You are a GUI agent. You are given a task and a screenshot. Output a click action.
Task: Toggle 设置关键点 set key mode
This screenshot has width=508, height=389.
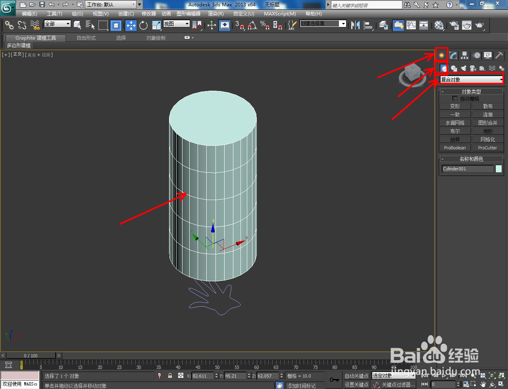point(356,385)
